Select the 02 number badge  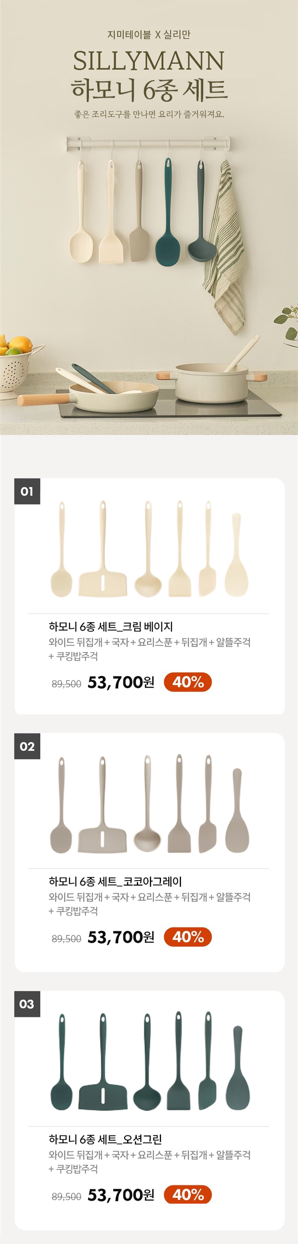point(27,746)
